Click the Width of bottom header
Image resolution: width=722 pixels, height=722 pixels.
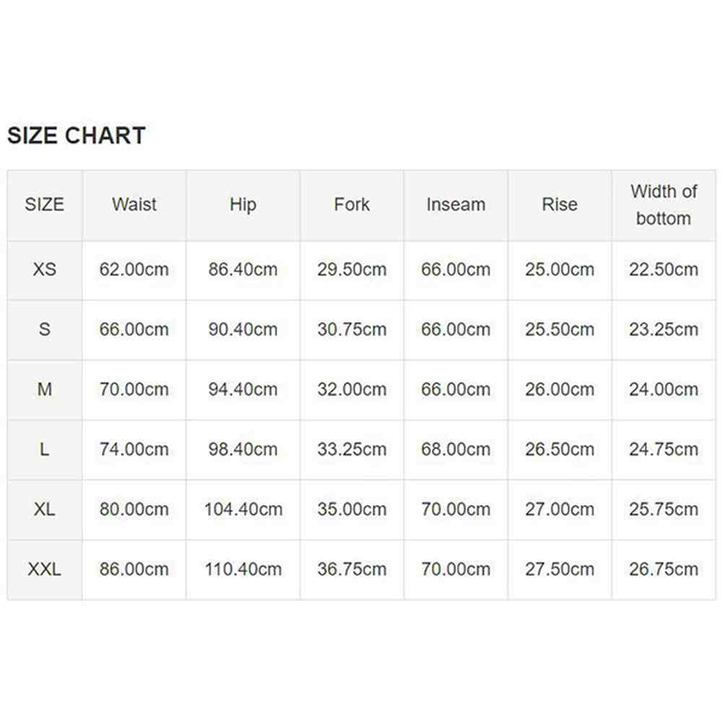click(664, 205)
